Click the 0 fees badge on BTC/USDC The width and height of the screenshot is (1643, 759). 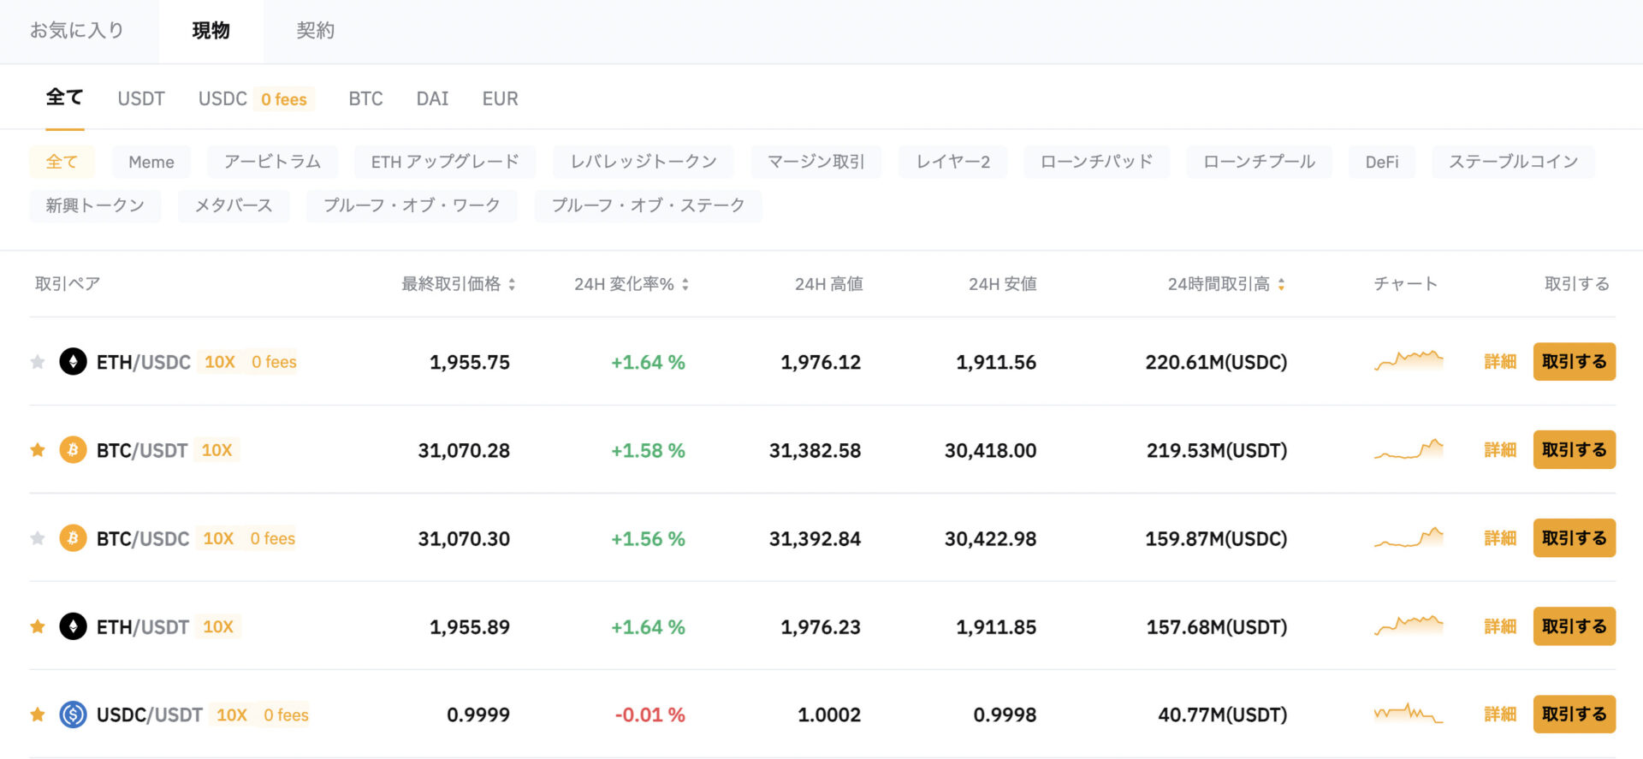pos(273,538)
